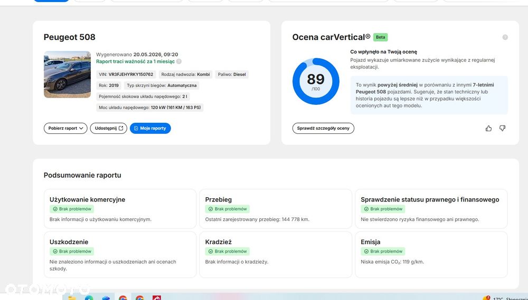Screen dimensions: 528x300
Task: Click 'Pojazd wykazuje umiarkowane zużycie' description
Action: pos(422,63)
